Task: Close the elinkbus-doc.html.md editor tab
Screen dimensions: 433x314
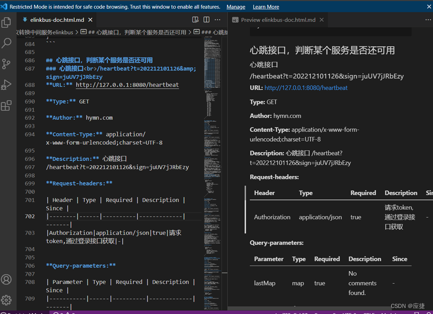Action: coord(90,20)
